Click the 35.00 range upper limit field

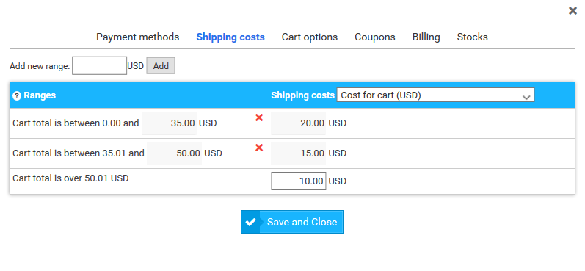click(x=169, y=123)
